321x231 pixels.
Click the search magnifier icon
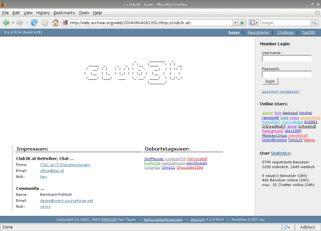(x=315, y=23)
